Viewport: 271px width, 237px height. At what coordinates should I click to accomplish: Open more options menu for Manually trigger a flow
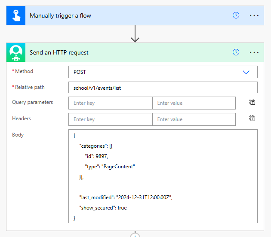tap(254, 15)
